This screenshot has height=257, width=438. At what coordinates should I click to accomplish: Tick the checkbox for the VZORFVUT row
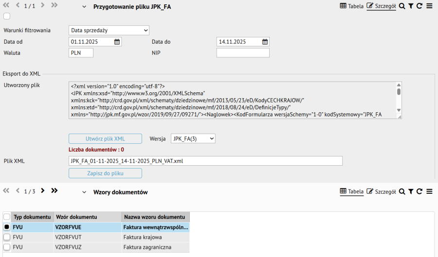(x=7, y=237)
